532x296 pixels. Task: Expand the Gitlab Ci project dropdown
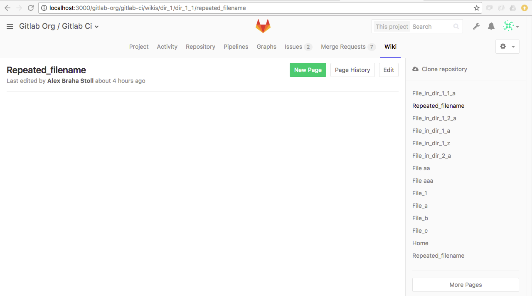click(97, 27)
